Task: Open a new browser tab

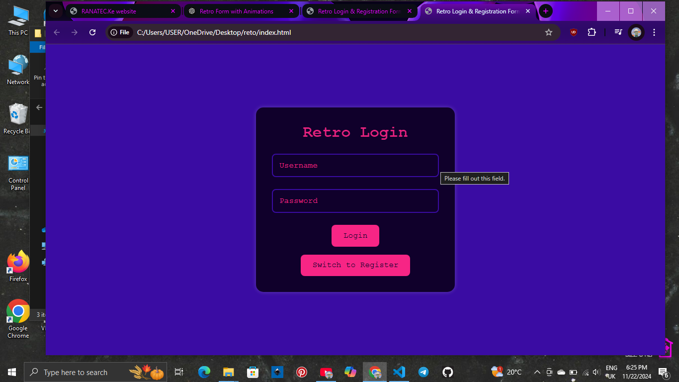Action: pos(546,11)
